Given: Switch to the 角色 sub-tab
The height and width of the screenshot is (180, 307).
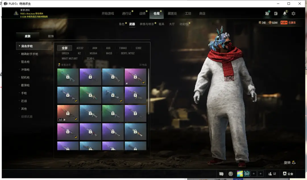Looking at the screenshot, I should 122,24.
